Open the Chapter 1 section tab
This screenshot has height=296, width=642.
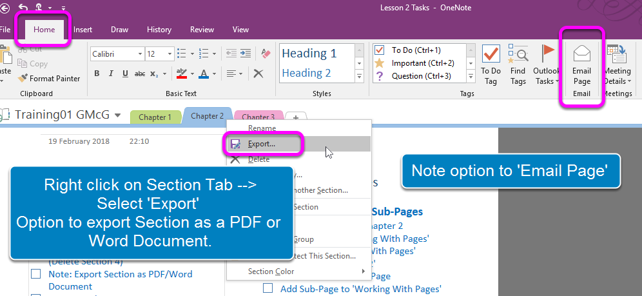coord(155,117)
